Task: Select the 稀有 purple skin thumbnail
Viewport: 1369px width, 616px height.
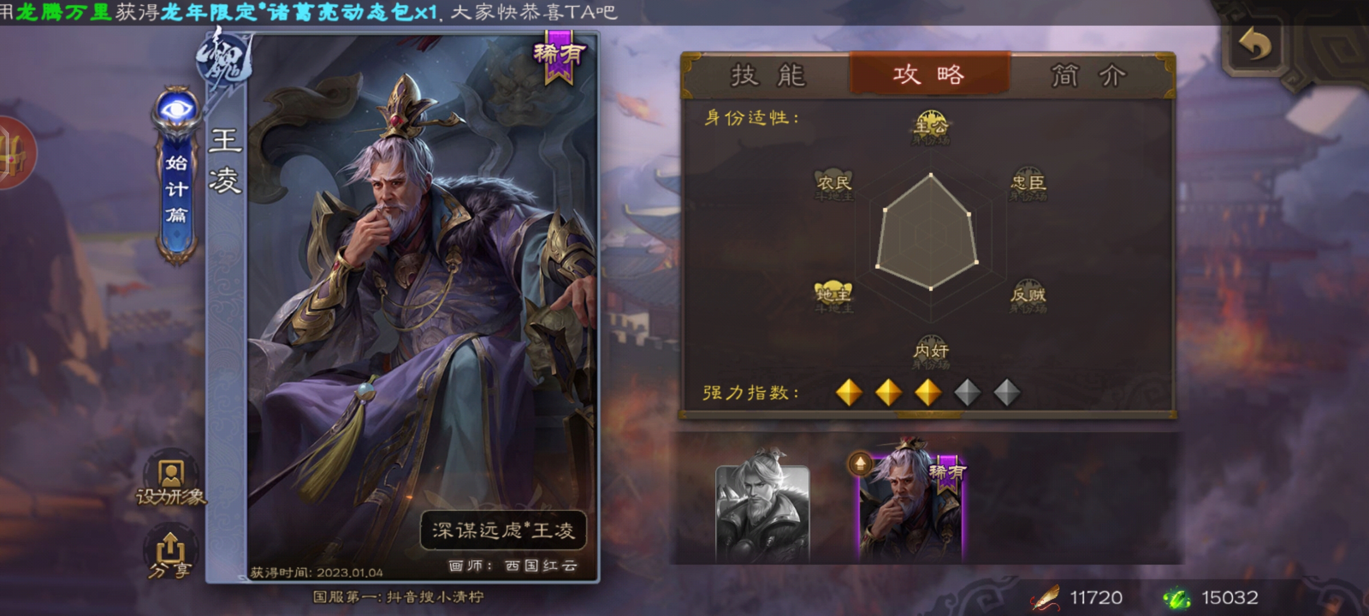Action: tap(912, 504)
